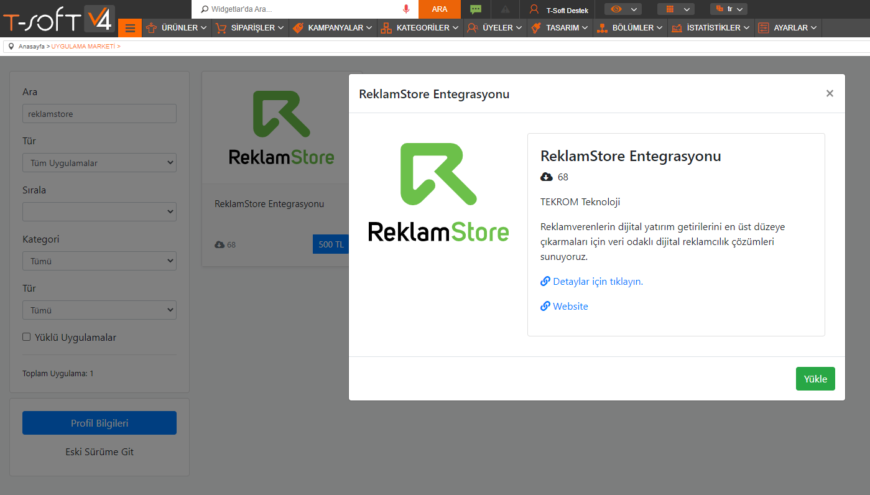Open the İSTATİSTİKLER menu

click(711, 28)
